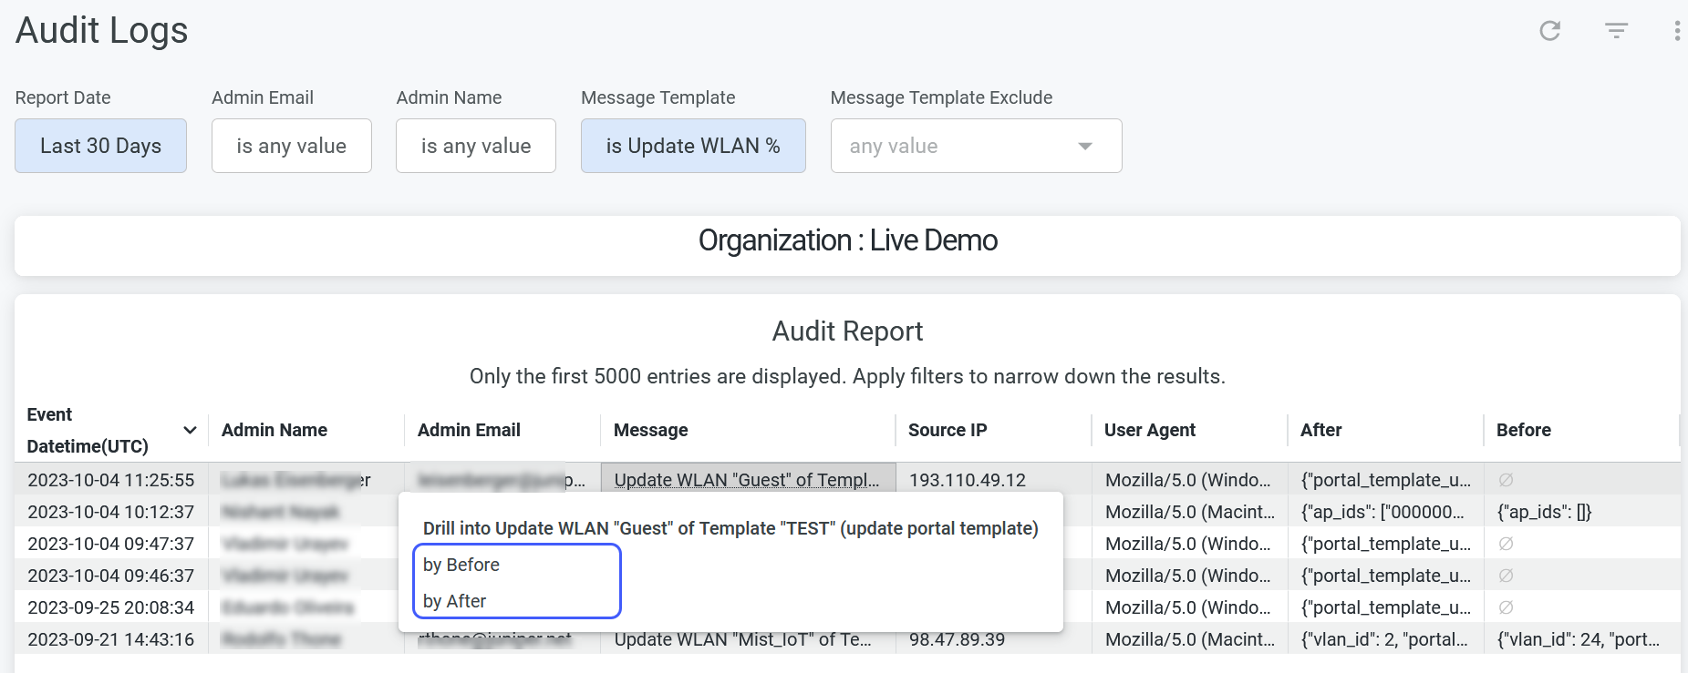Click the refresh dashboard icon

pos(1549,31)
